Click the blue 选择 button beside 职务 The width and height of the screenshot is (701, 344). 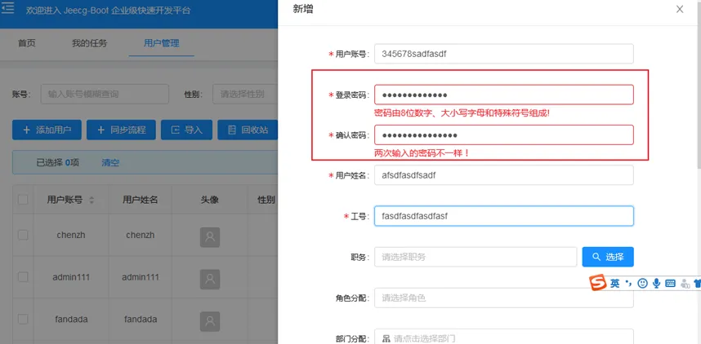click(x=607, y=257)
